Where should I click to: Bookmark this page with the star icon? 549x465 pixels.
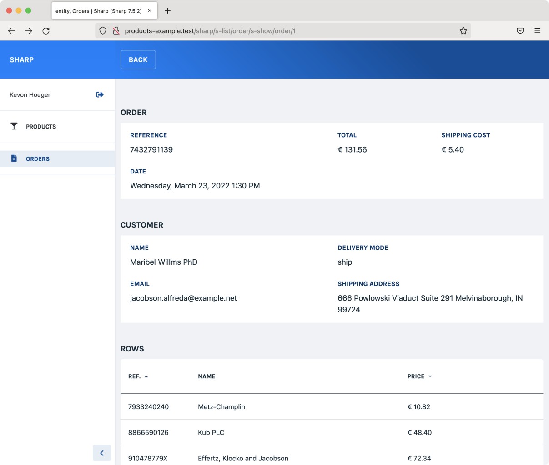click(463, 31)
